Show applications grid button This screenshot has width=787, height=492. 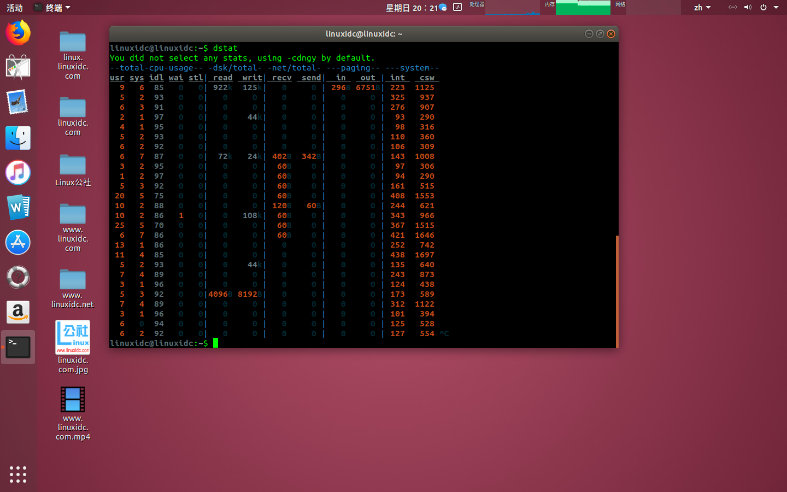[x=18, y=474]
